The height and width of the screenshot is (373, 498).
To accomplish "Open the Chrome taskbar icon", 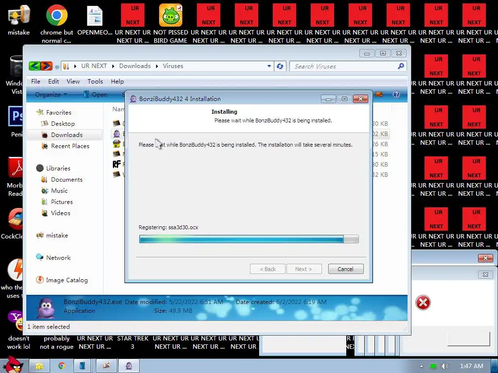I will tap(62, 366).
